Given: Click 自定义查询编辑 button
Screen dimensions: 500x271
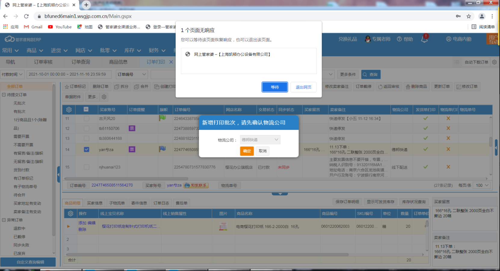Looking at the screenshot, I should click(28, 262).
